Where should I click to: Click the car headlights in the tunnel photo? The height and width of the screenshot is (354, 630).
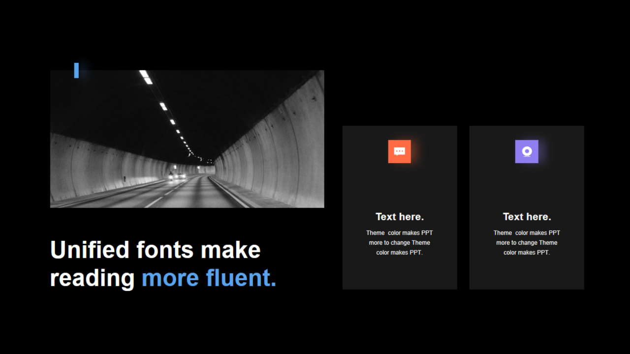click(177, 176)
